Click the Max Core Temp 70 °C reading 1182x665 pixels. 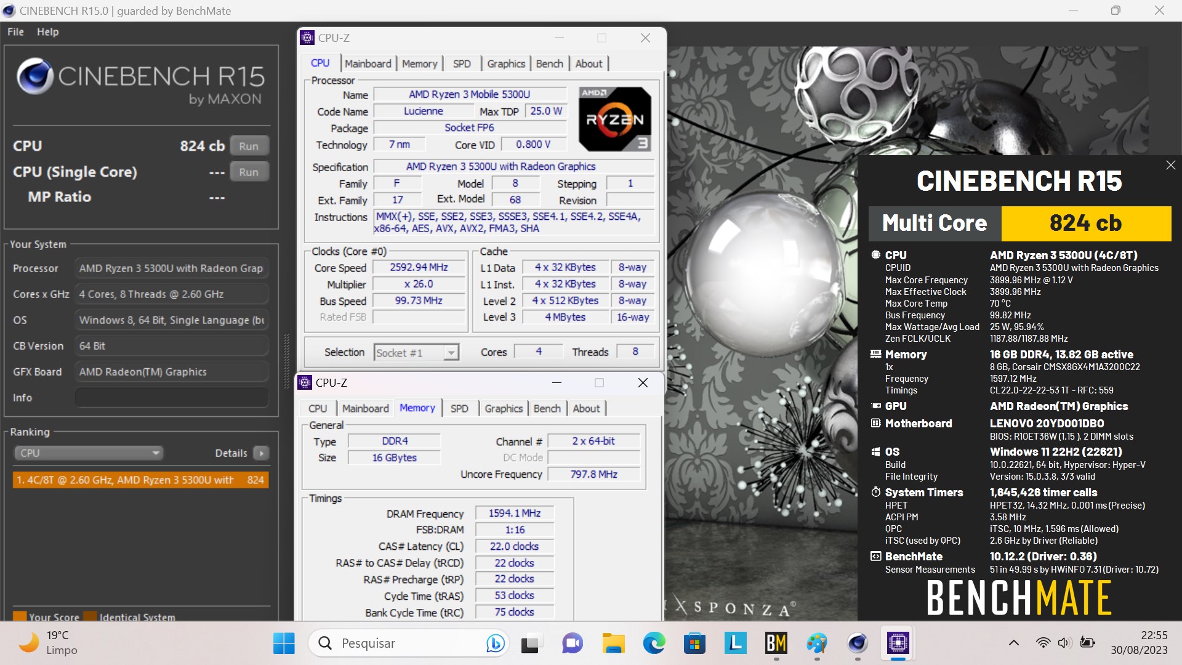[1000, 304]
